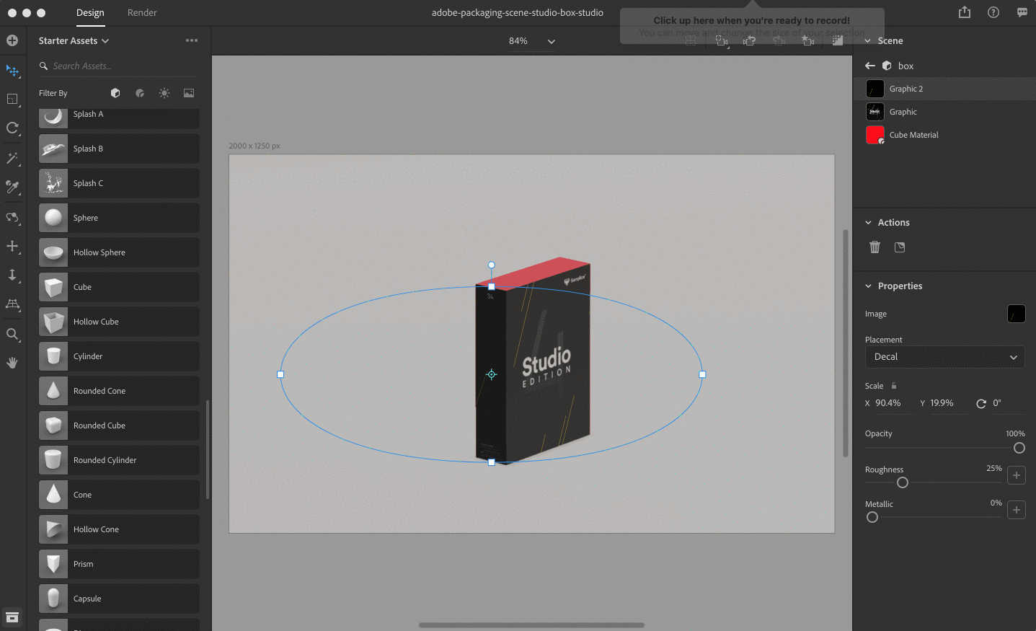Viewport: 1036px width, 631px height.
Task: Switch to the Render tab
Action: click(142, 13)
